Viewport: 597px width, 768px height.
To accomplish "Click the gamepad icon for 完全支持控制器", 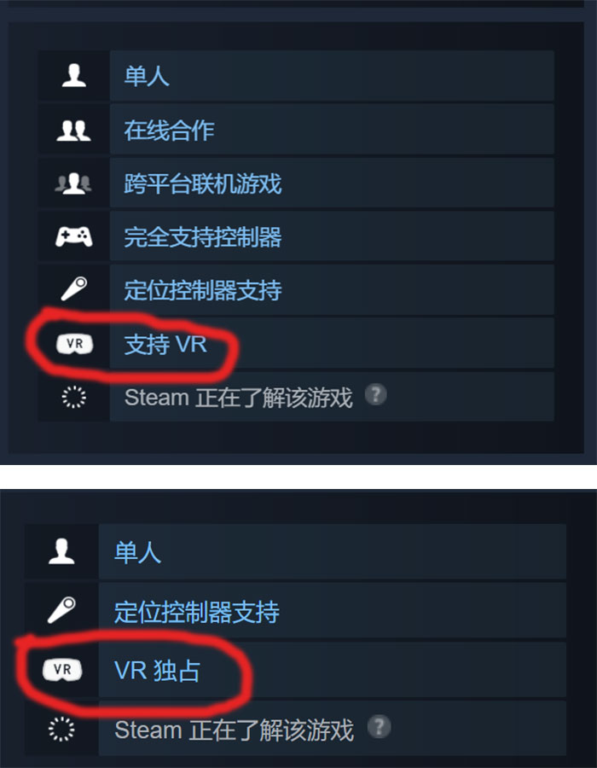I will coord(74,237).
